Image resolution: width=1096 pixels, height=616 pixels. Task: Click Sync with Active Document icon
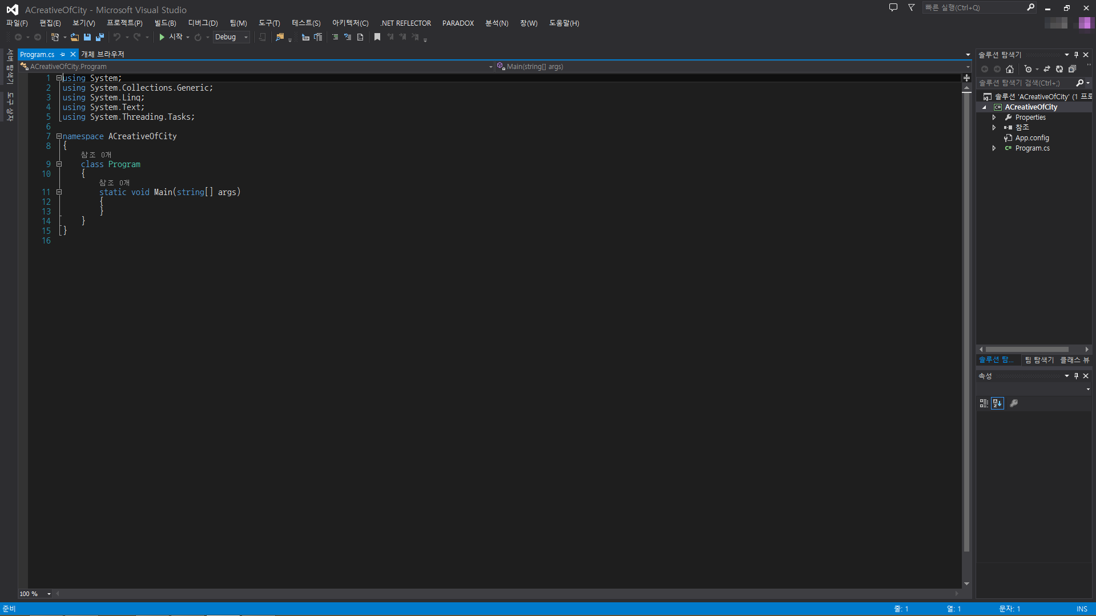[x=1047, y=69]
